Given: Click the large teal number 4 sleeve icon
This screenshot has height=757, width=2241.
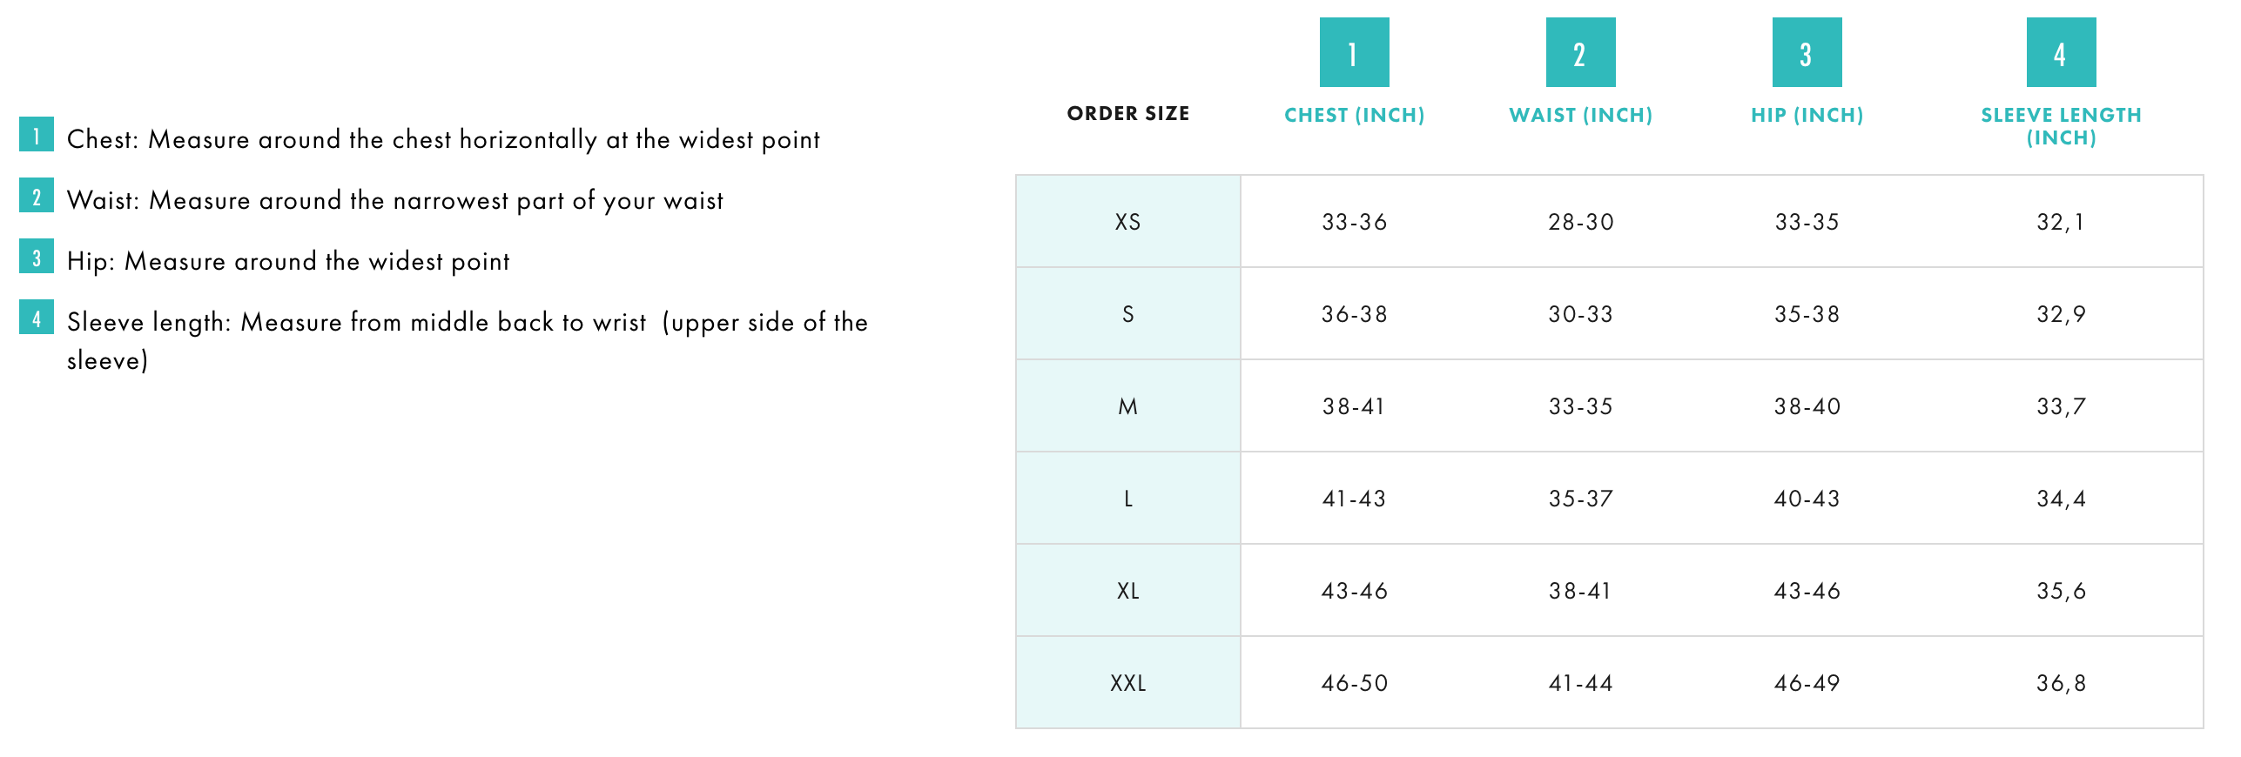Looking at the screenshot, I should (x=2061, y=52).
